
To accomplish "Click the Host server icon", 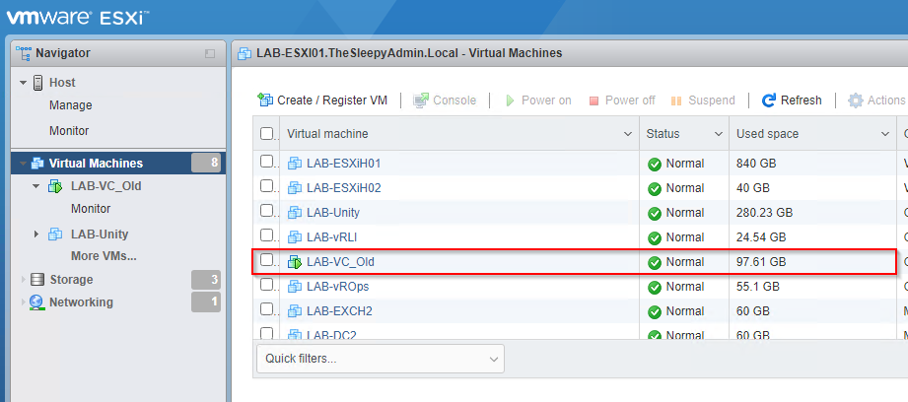I will click(38, 83).
